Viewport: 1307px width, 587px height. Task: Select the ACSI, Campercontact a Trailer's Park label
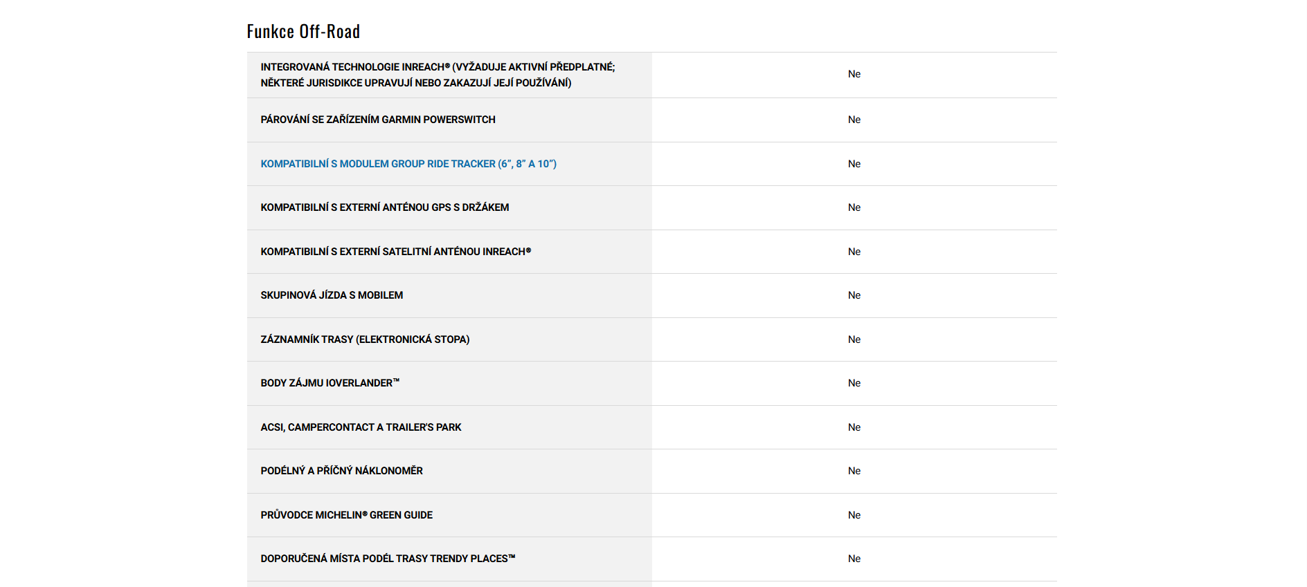pos(361,427)
